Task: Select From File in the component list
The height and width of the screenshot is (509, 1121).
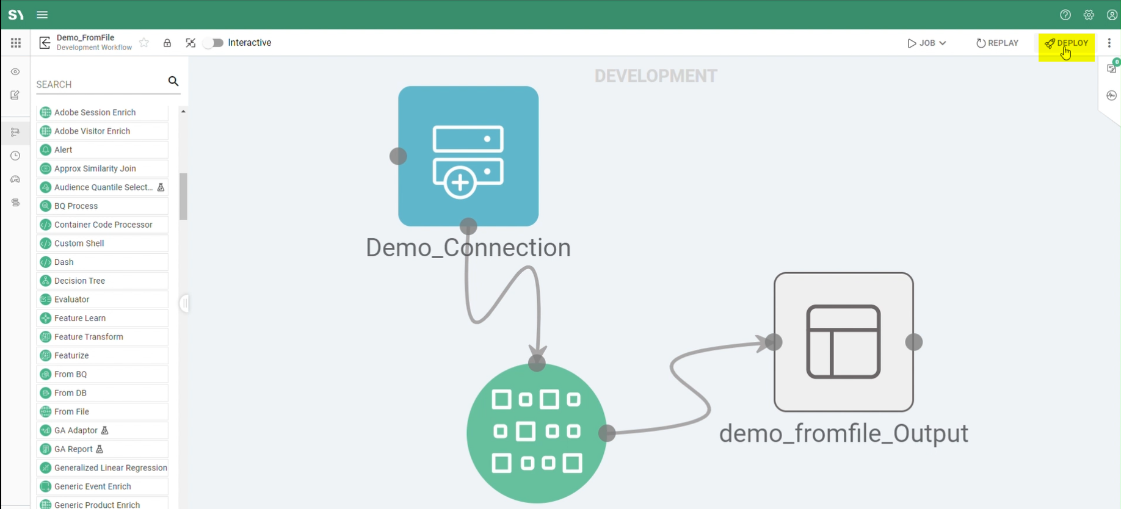Action: pyautogui.click(x=71, y=411)
